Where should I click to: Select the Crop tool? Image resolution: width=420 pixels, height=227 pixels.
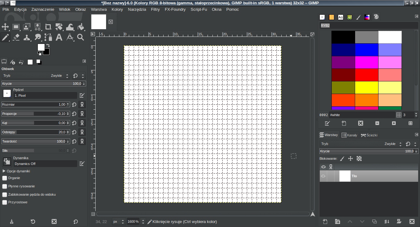click(48, 27)
